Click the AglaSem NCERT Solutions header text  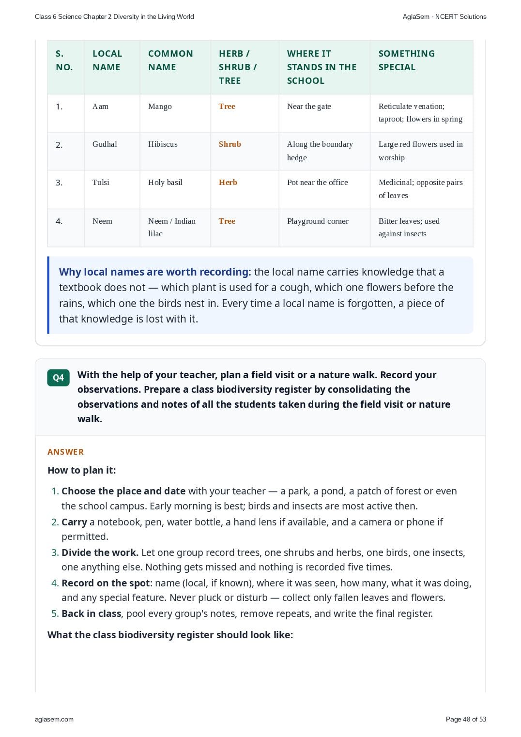coord(444,16)
